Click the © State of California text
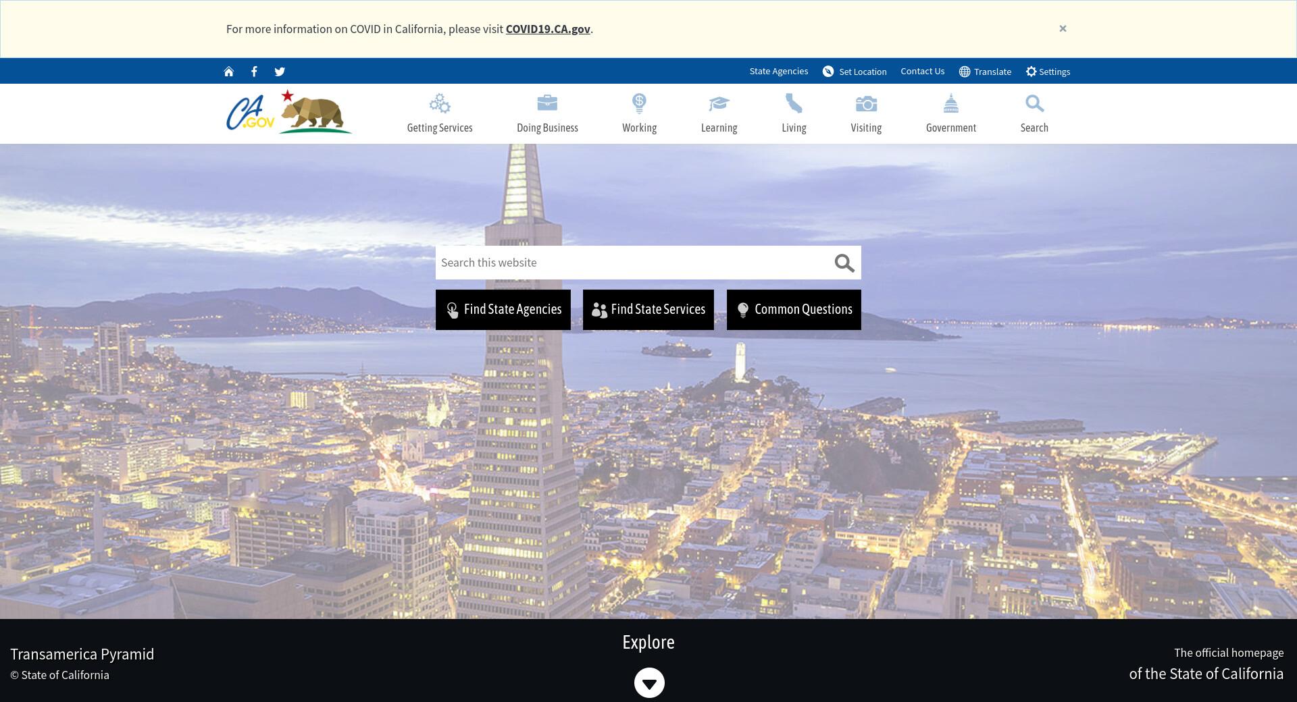The image size is (1297, 702). tap(59, 675)
